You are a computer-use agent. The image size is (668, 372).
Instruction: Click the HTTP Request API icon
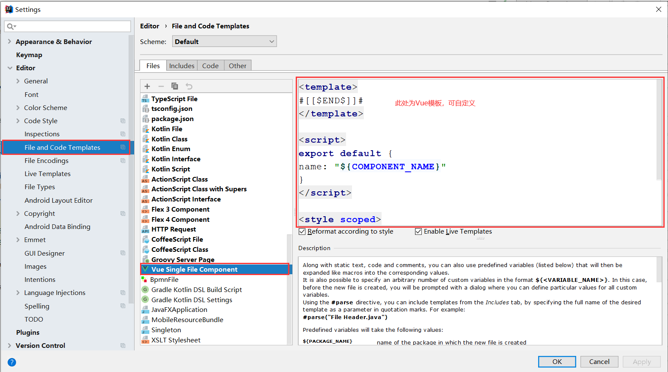click(x=145, y=229)
